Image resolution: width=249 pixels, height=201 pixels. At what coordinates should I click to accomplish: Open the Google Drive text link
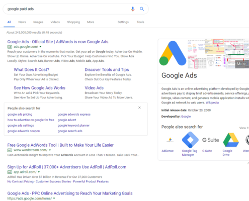[227, 153]
